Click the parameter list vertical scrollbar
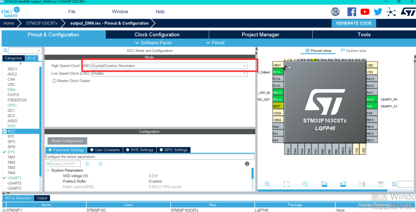The width and height of the screenshot is (416, 212). 253,173
